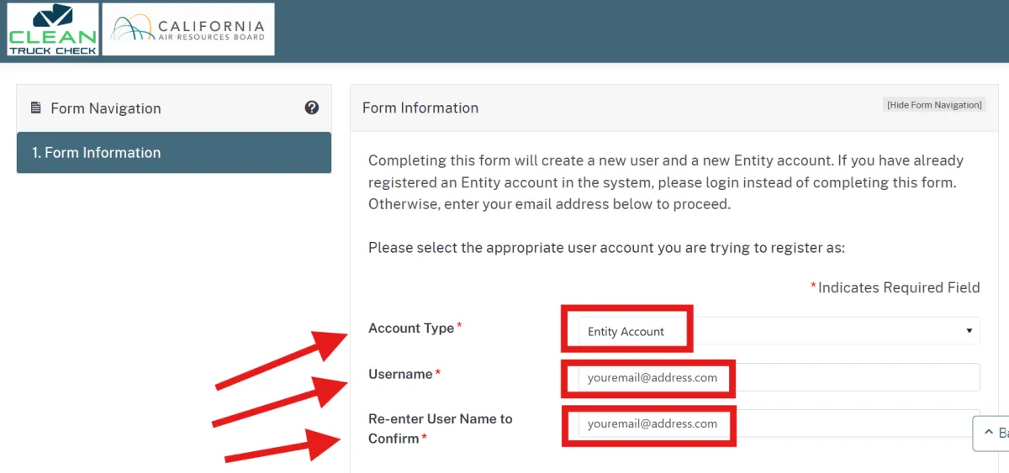Click the Hide Form Navigation link
Viewport: 1009px width, 473px height.
point(934,105)
